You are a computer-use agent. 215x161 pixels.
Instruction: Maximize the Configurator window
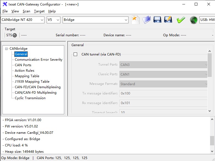click(196, 4)
